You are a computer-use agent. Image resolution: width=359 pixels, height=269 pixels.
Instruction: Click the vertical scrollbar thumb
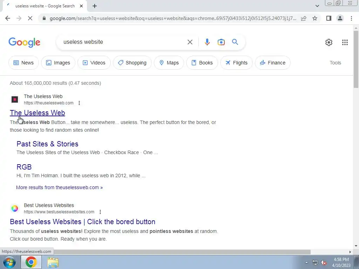coord(356,59)
